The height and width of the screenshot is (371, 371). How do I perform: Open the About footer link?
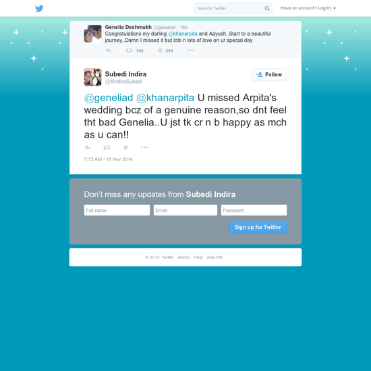coord(183,257)
